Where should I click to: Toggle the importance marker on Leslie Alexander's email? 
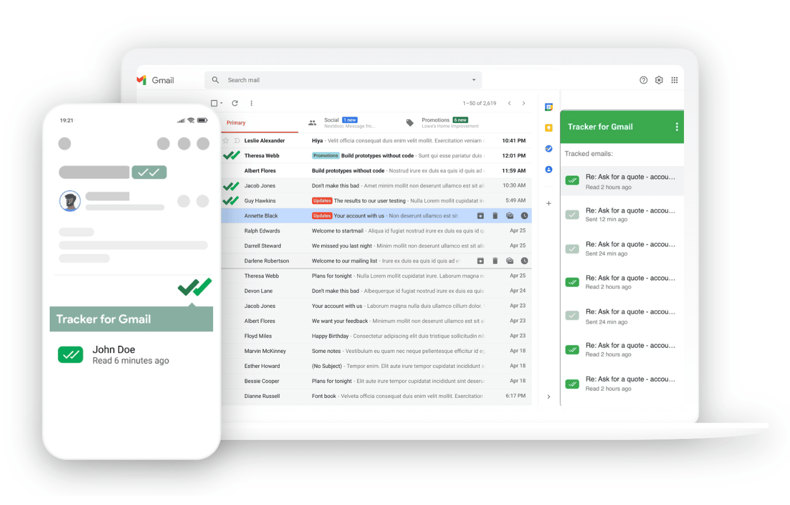[236, 140]
